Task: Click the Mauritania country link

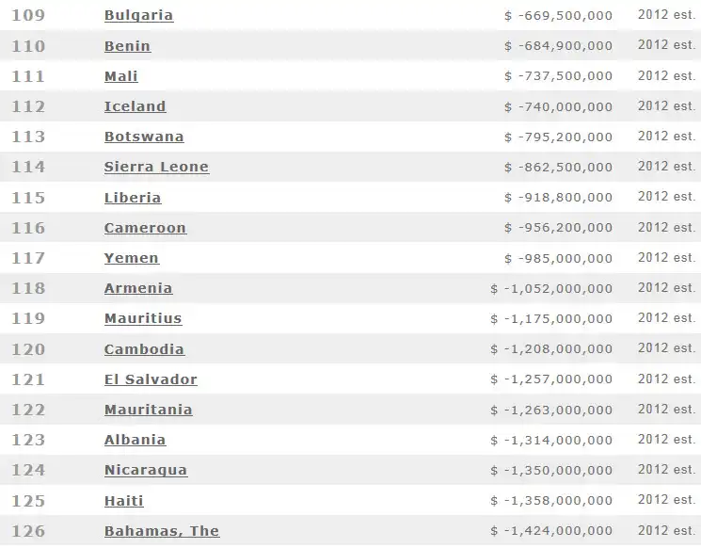Action: [x=148, y=410]
